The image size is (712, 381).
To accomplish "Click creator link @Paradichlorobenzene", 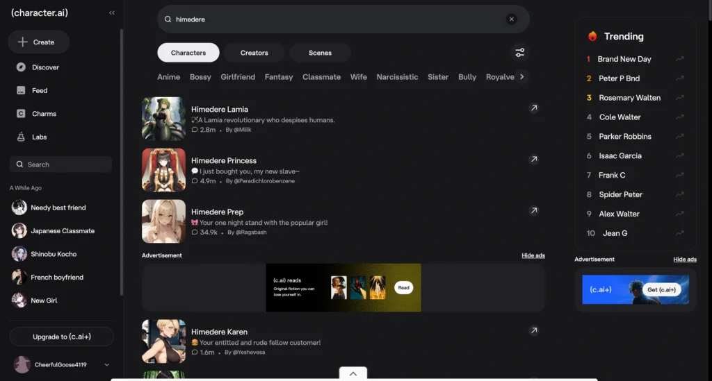I will click(264, 180).
